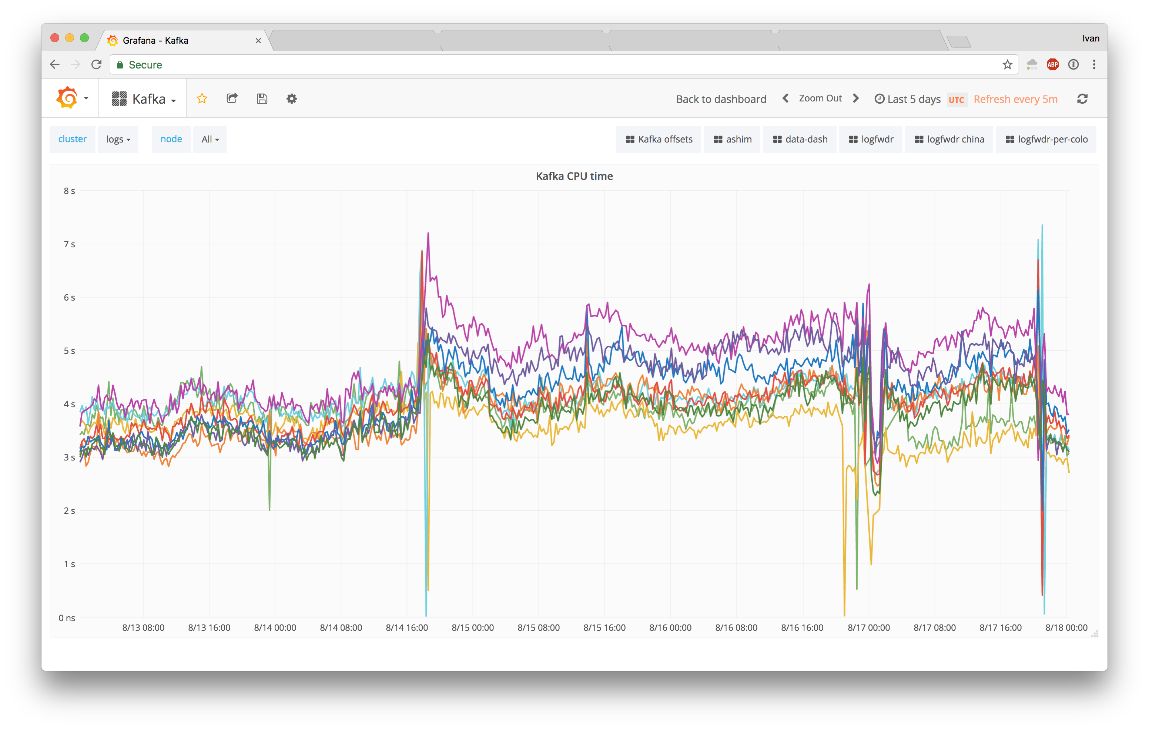Open Chrome three-dot menu
The width and height of the screenshot is (1149, 730).
tap(1094, 64)
